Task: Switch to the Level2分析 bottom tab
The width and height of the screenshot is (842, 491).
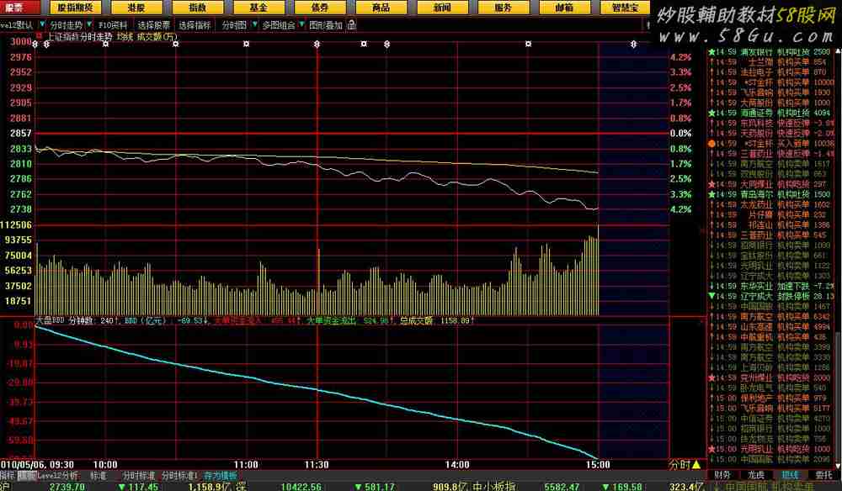Action: (x=58, y=475)
